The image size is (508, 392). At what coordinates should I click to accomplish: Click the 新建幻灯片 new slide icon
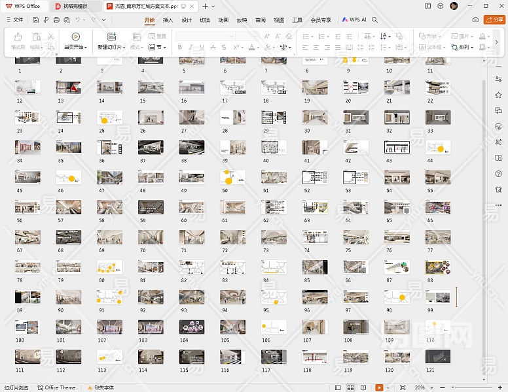[111, 37]
